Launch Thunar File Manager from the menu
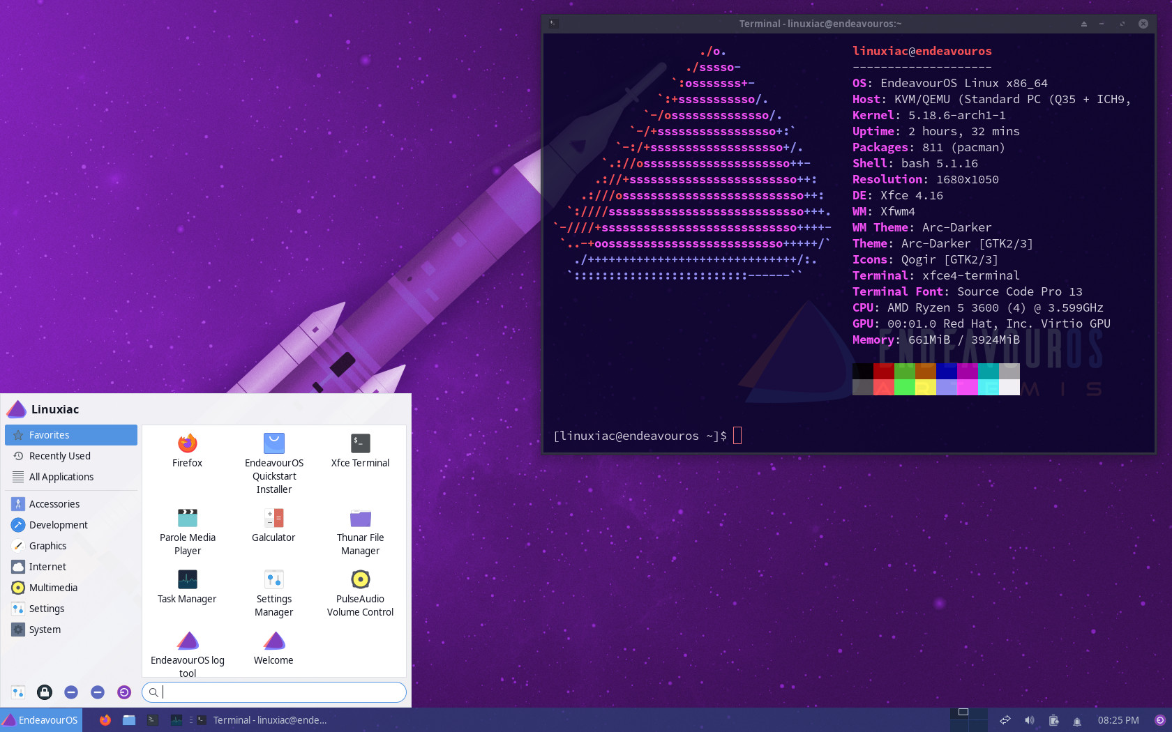This screenshot has width=1172, height=732. (x=360, y=532)
